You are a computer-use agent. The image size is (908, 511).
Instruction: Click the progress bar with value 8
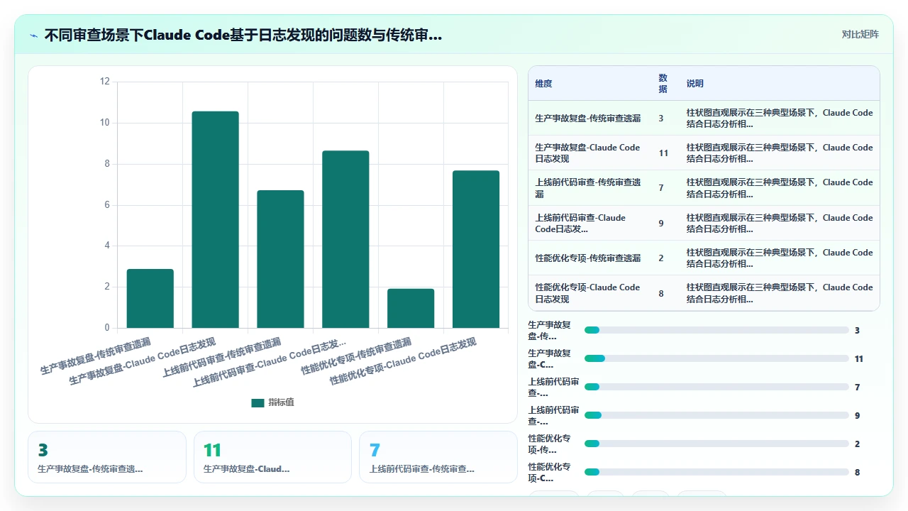[x=716, y=472]
